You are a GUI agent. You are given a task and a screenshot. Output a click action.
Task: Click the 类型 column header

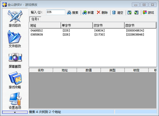point(113,70)
